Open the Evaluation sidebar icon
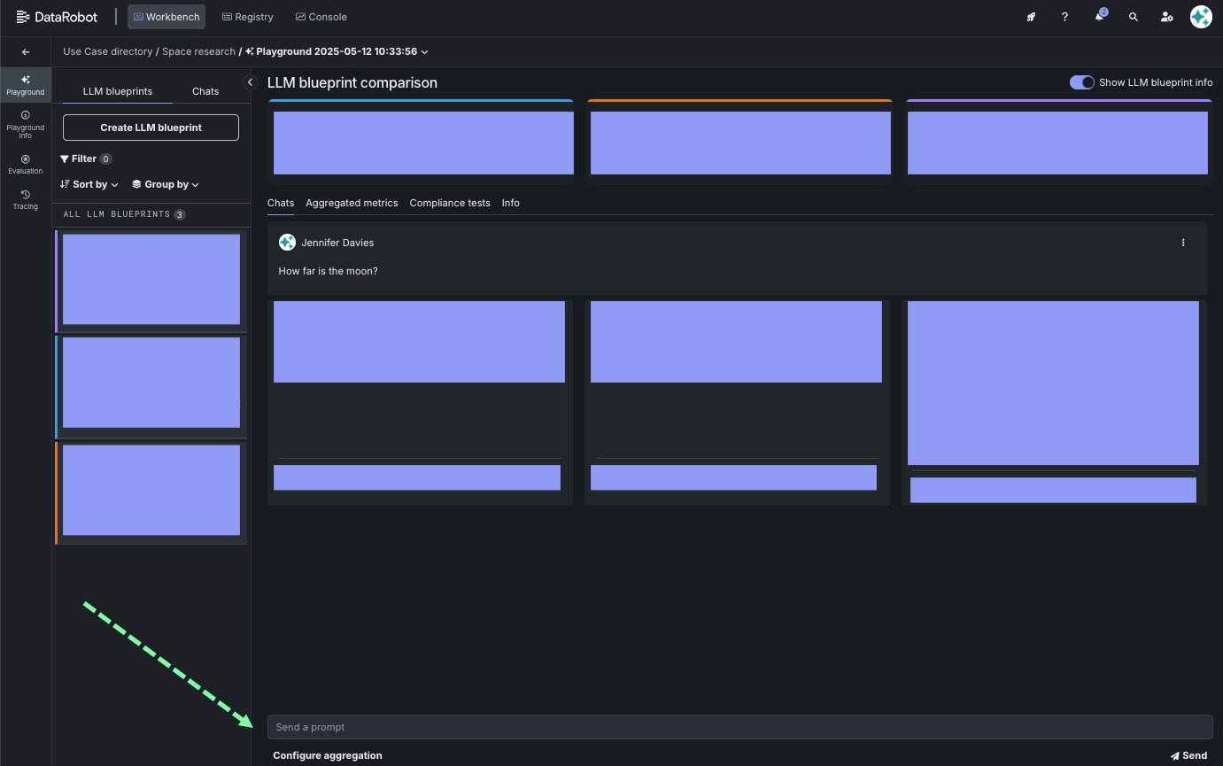Viewport: 1223px width, 766px height. click(26, 164)
